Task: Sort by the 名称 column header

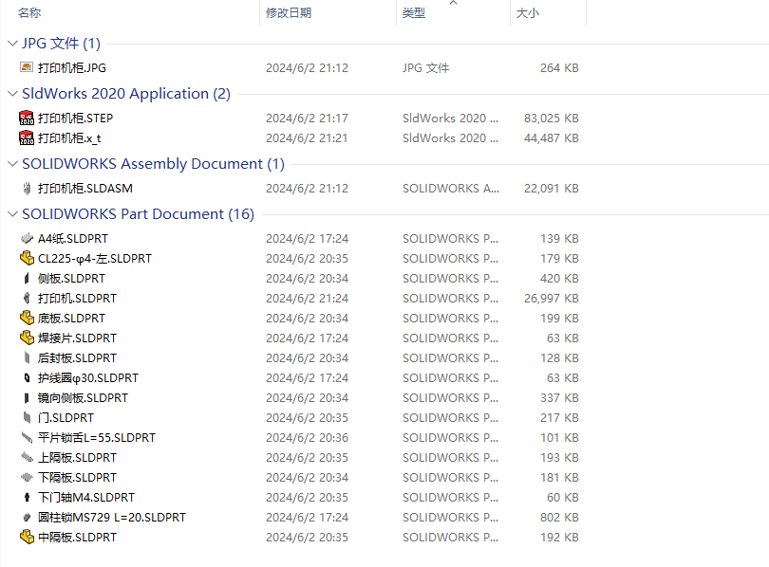Action: coord(130,12)
